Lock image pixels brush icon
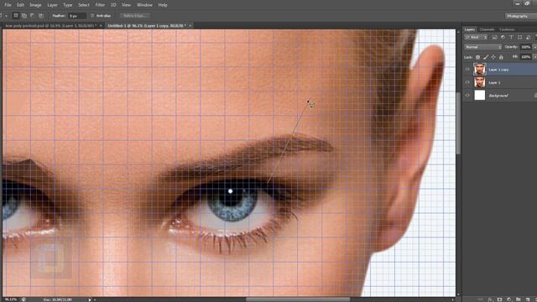 [486, 57]
